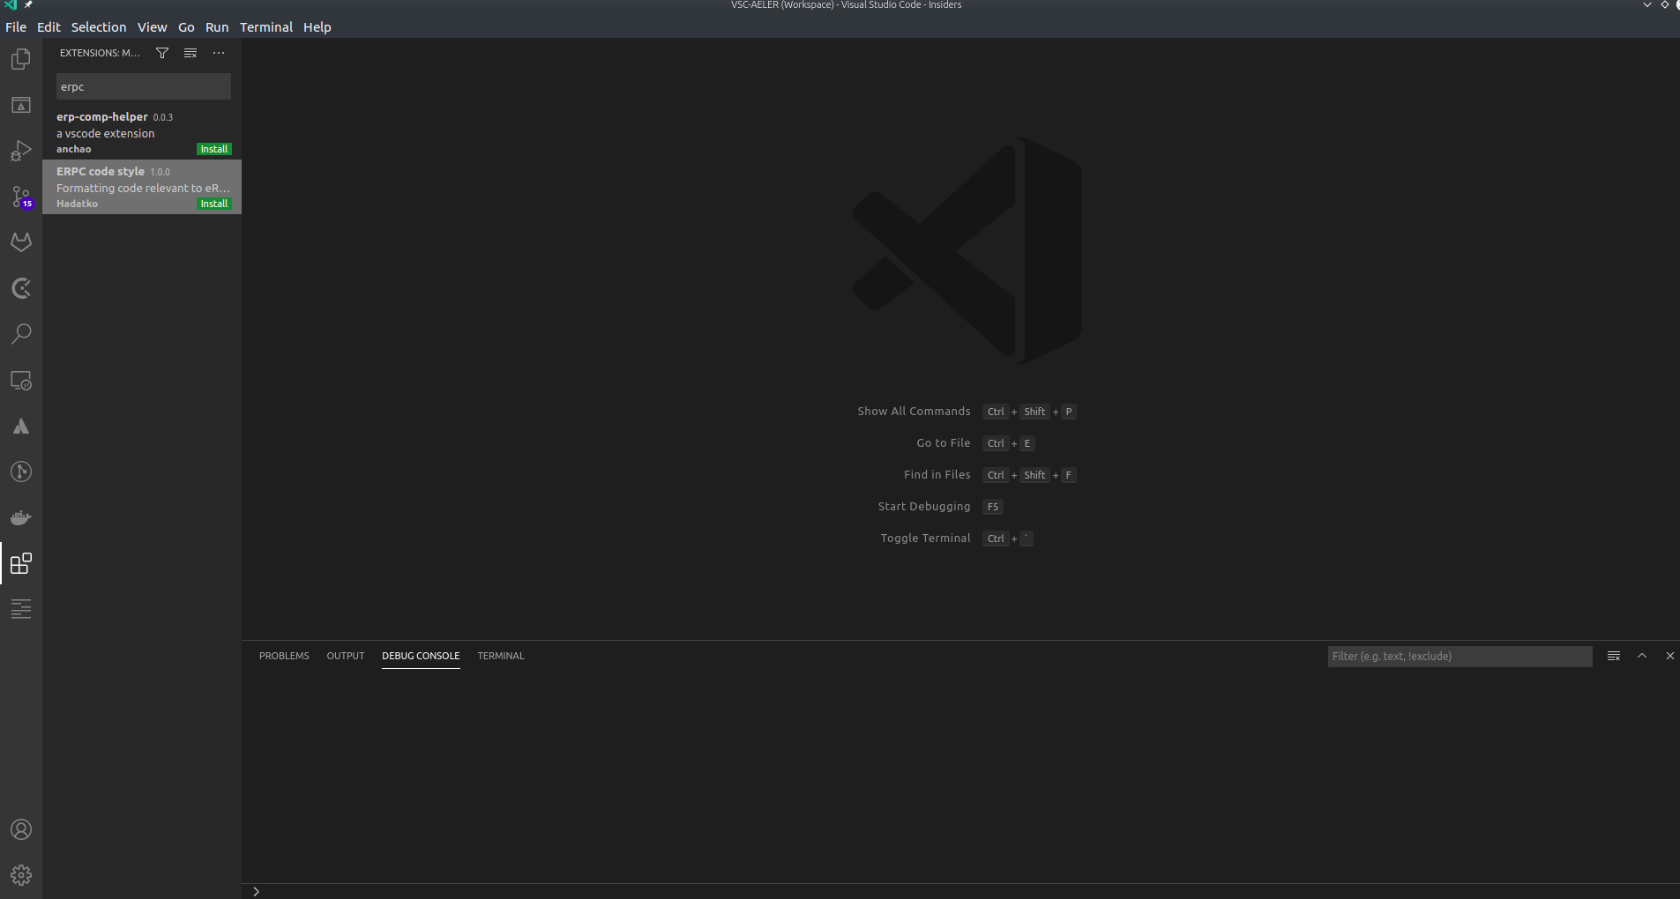
Task: Open the indented-lines icon below Extensions
Action: (x=21, y=609)
